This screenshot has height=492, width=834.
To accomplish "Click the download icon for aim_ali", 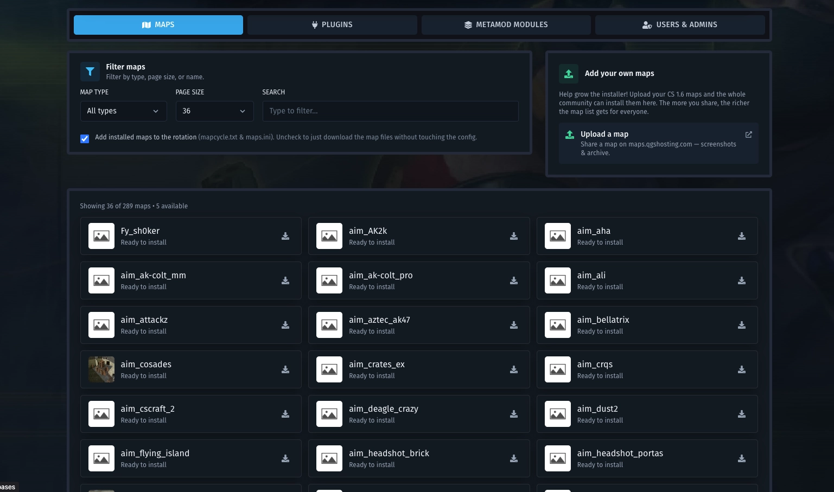I will click(742, 280).
